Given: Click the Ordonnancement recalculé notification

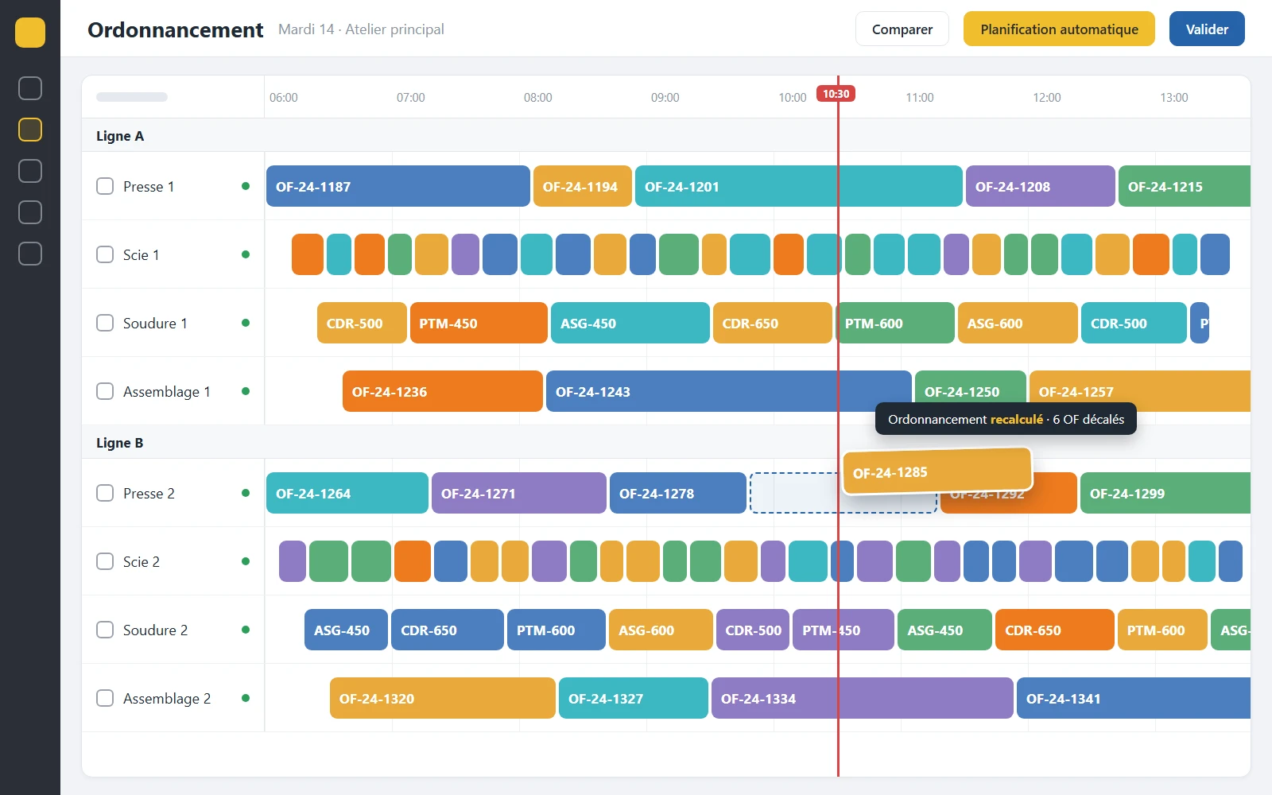Looking at the screenshot, I should [x=1006, y=419].
